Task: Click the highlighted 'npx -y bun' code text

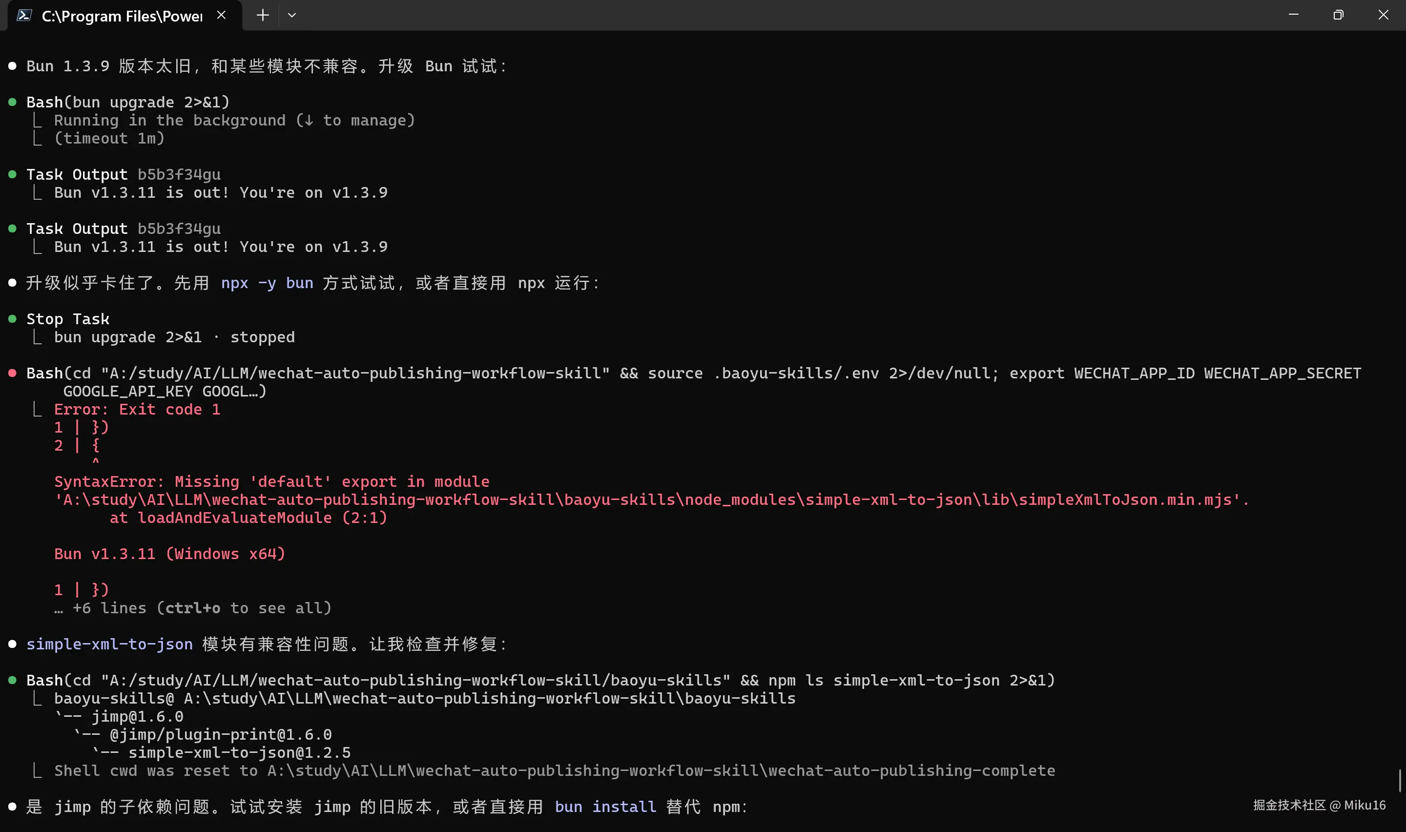Action: click(267, 283)
